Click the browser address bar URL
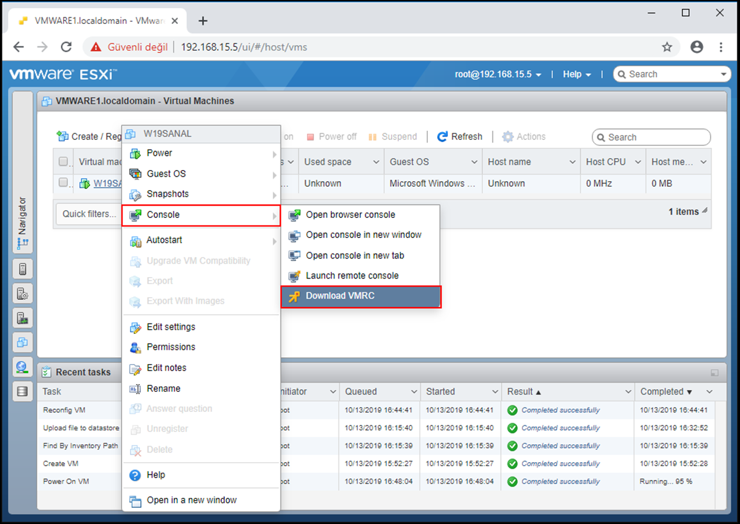740x524 pixels. point(244,47)
